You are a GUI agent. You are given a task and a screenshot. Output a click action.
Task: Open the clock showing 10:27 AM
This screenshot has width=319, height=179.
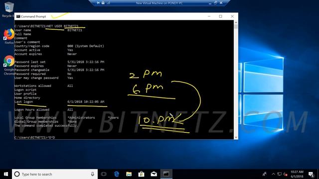pos(297,174)
